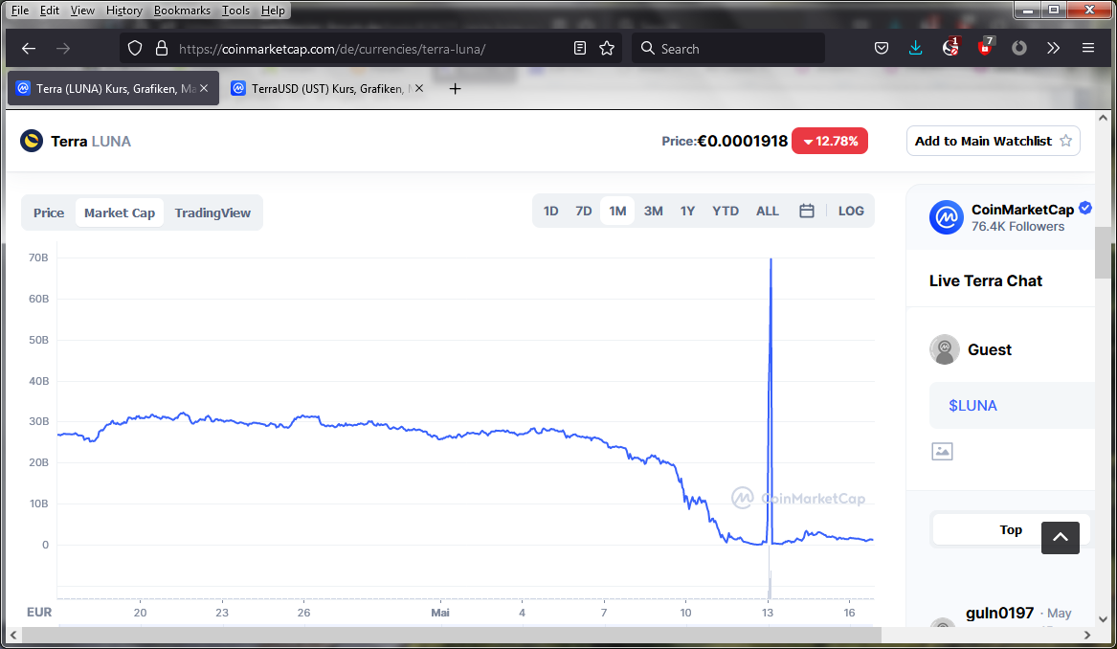Viewport: 1117px width, 649px height.
Task: Click the scroll-down arrow of page scrollbar
Action: pyautogui.click(x=1103, y=619)
